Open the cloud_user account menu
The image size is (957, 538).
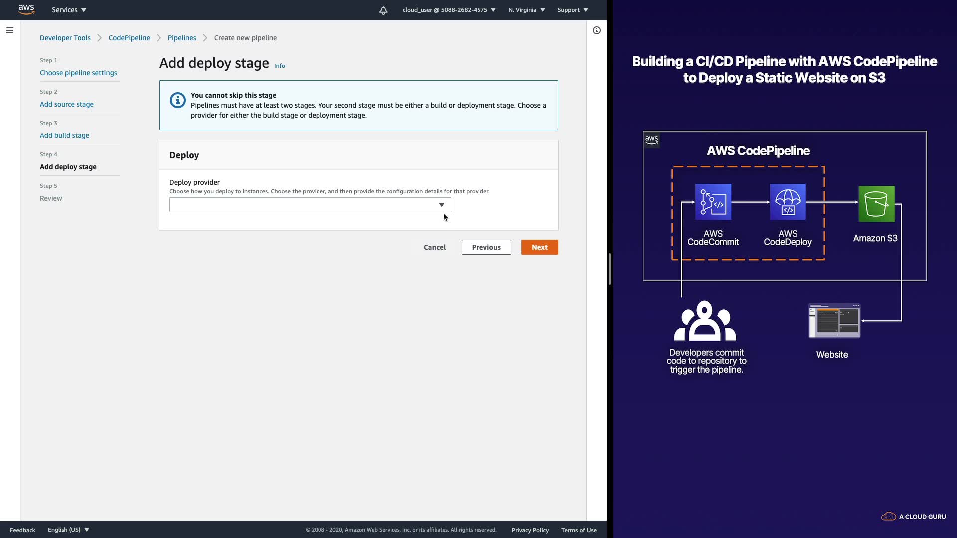[449, 10]
